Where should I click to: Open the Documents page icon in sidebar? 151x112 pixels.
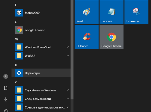point(6,88)
